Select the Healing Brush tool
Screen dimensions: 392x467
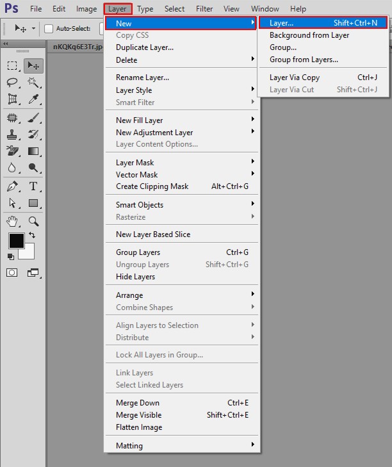point(12,118)
